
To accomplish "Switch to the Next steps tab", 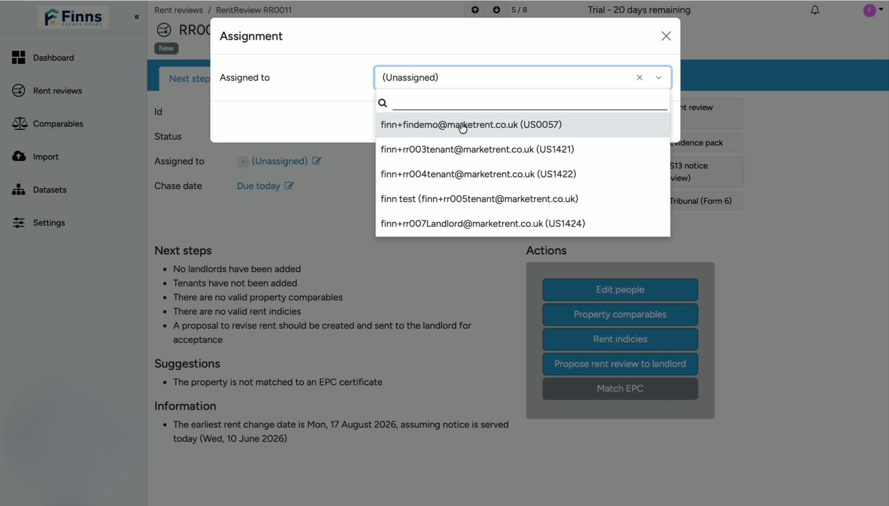I will point(189,79).
